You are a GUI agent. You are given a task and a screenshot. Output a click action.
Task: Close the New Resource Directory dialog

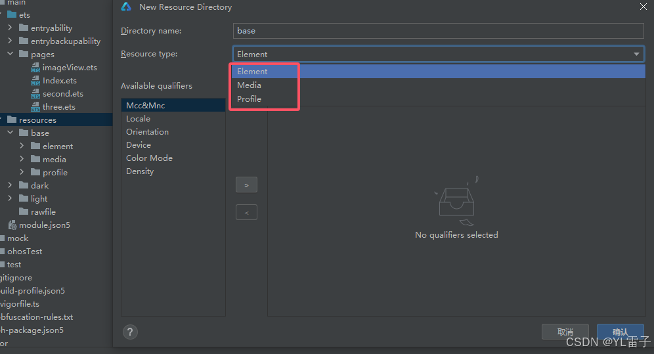click(643, 7)
